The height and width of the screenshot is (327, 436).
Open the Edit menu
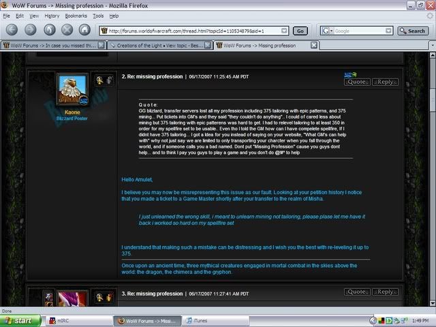(20, 16)
